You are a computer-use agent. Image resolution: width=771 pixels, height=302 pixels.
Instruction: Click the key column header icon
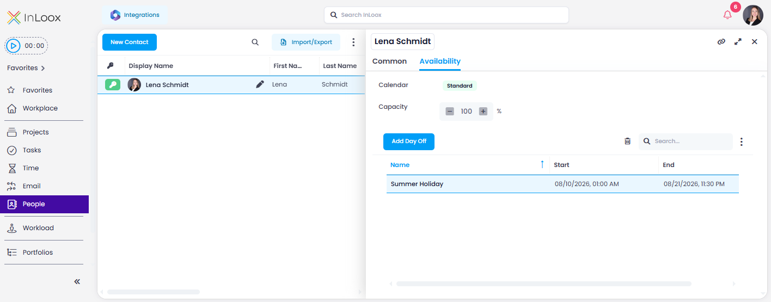click(110, 66)
